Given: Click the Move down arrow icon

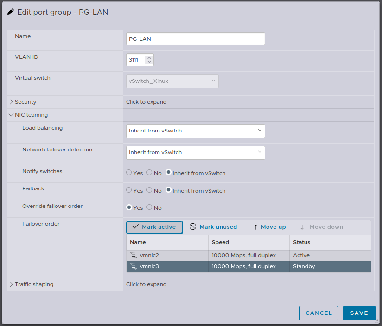Looking at the screenshot, I should click(302, 227).
